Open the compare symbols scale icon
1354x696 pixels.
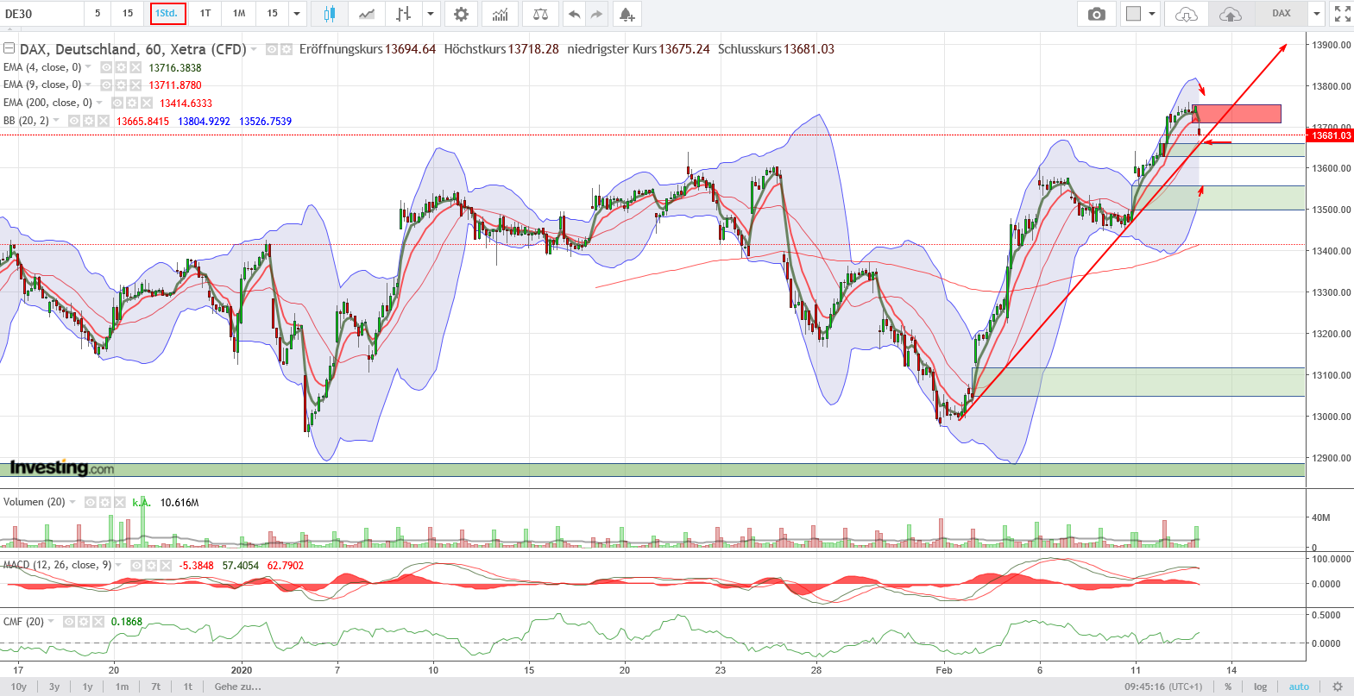tap(540, 14)
